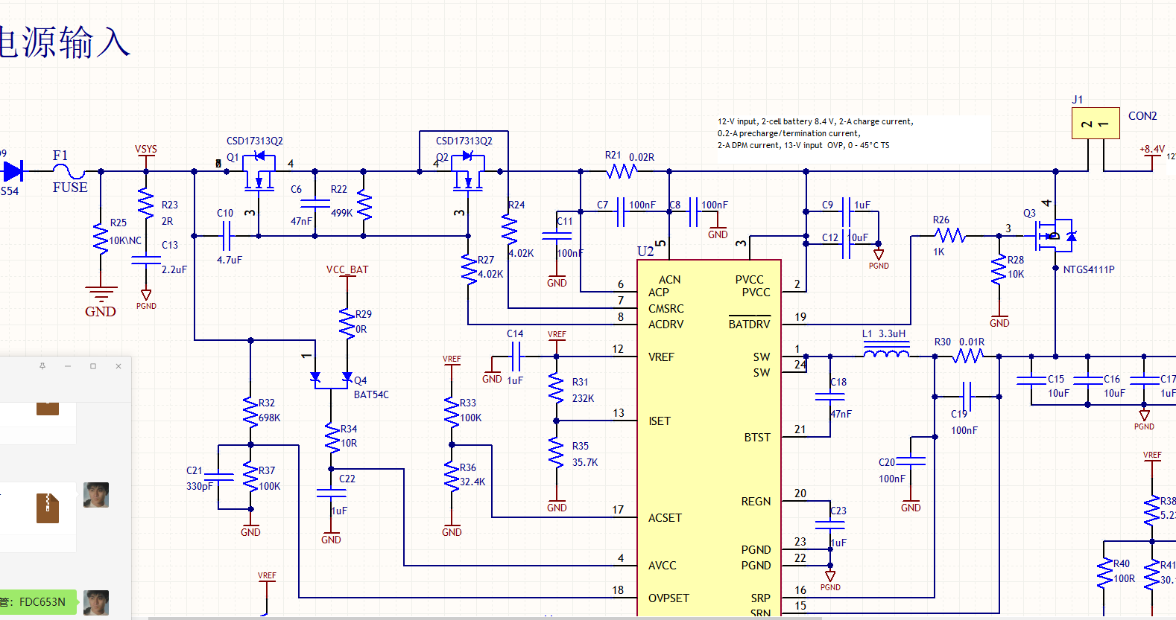The height and width of the screenshot is (620, 1176).
Task: Click the 电源输入 sheet title text
Action: click(x=64, y=42)
